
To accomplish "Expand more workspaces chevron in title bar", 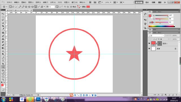I will coord(165,2).
